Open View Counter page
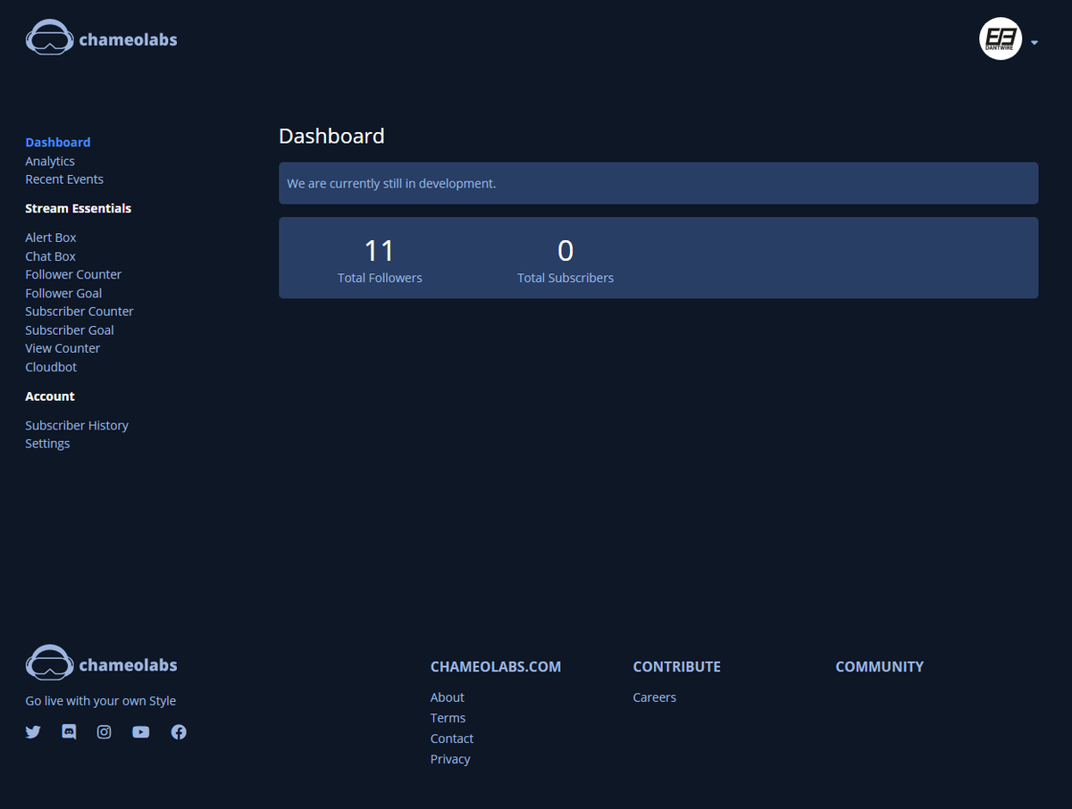This screenshot has height=809, width=1072. point(63,348)
